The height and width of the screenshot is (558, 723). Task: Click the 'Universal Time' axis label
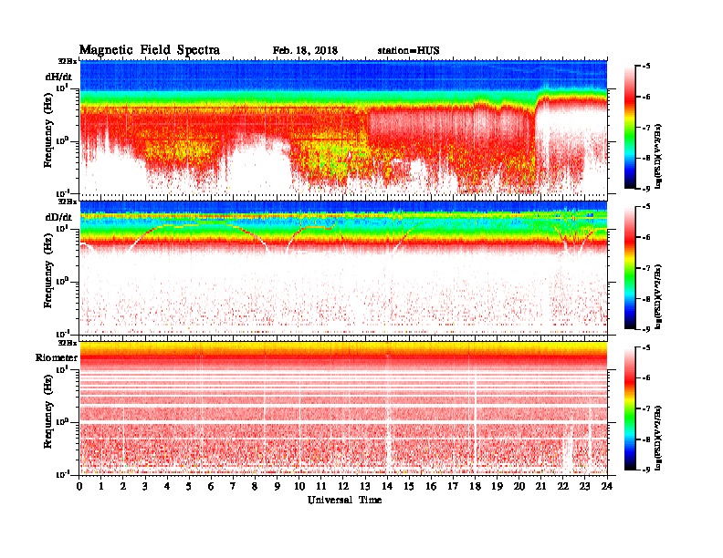coord(344,500)
